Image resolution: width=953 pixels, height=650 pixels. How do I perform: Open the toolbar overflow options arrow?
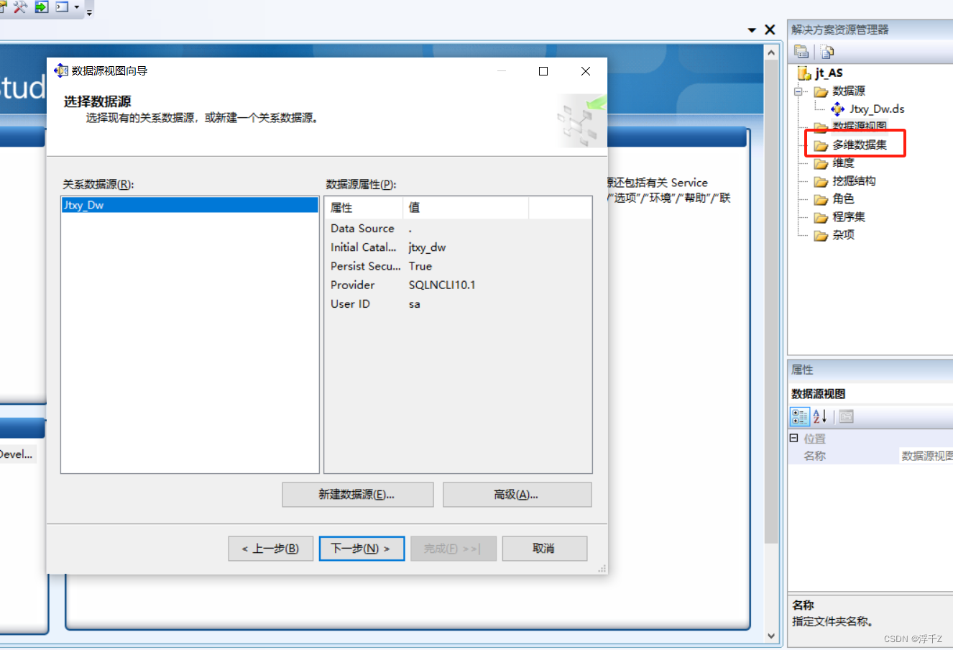[x=89, y=12]
